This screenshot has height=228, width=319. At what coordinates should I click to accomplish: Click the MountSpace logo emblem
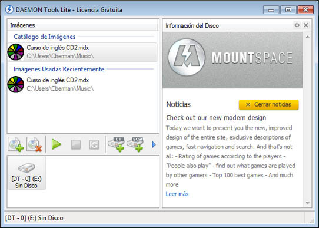coord(187,57)
